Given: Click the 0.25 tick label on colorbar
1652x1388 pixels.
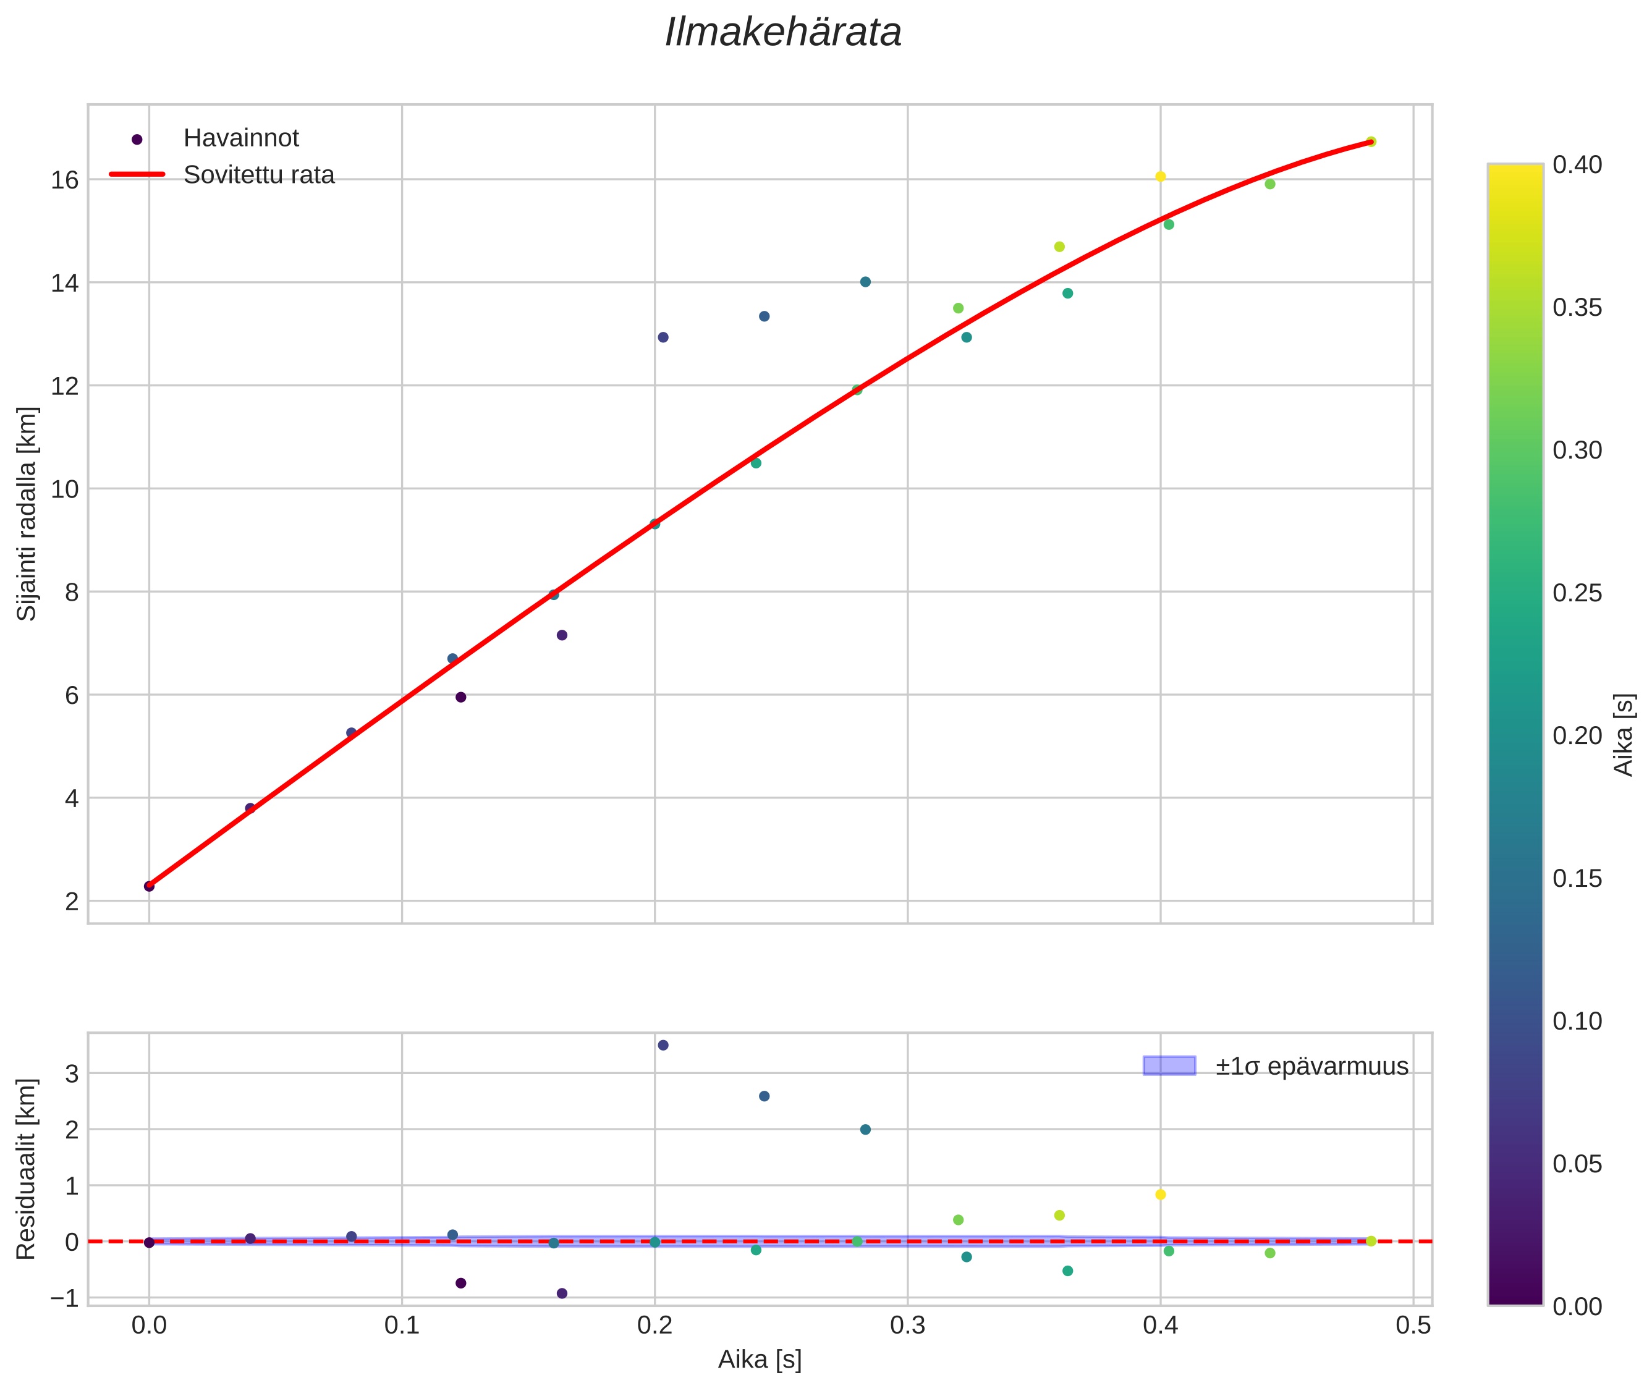Looking at the screenshot, I should [1577, 593].
